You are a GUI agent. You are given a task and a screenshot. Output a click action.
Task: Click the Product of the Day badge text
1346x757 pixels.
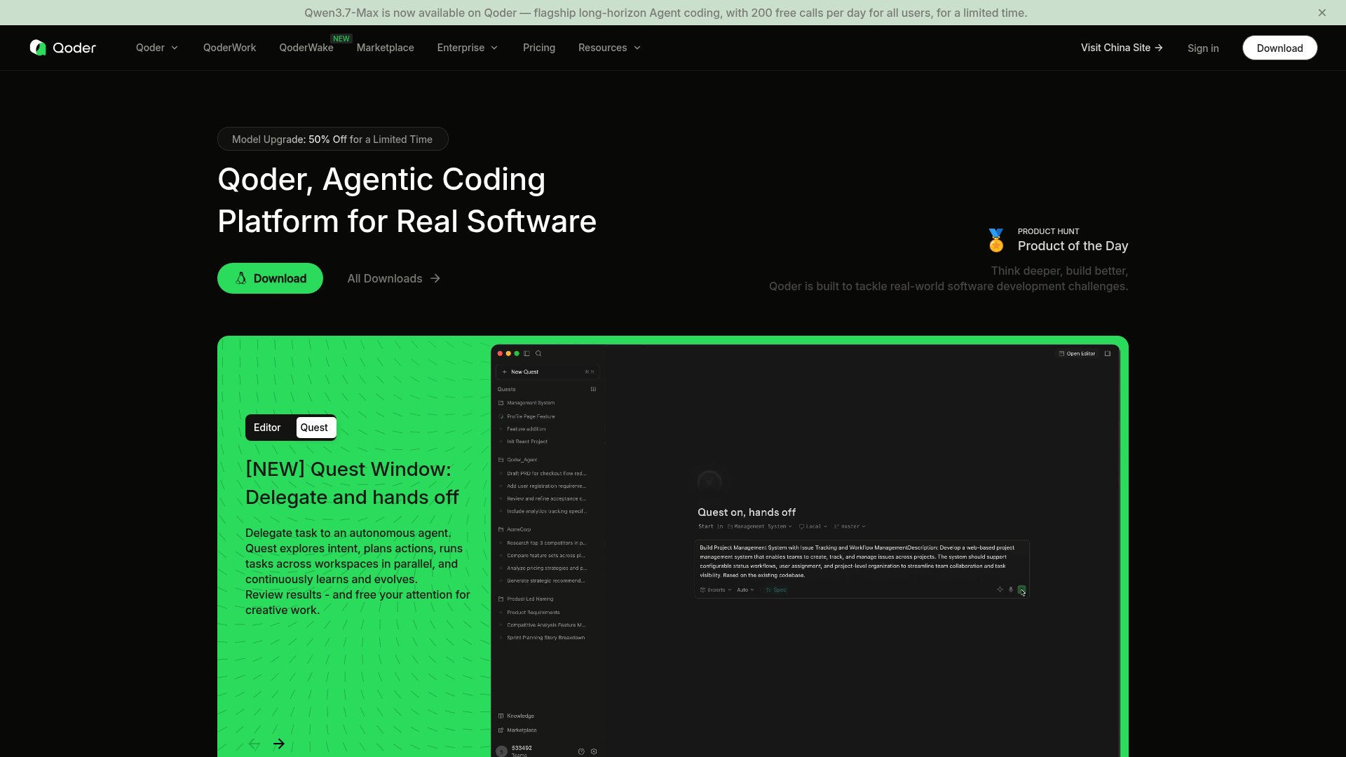1073,246
